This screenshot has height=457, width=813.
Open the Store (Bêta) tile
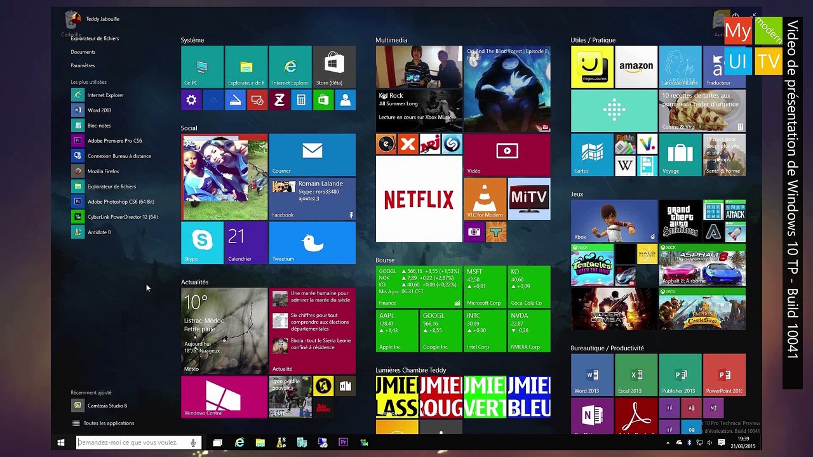point(334,67)
